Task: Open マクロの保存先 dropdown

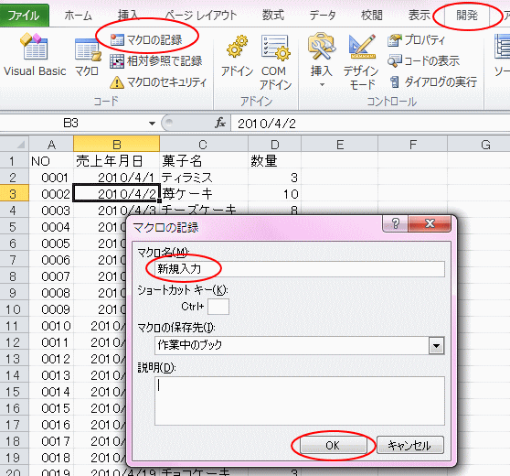Action: (x=436, y=345)
